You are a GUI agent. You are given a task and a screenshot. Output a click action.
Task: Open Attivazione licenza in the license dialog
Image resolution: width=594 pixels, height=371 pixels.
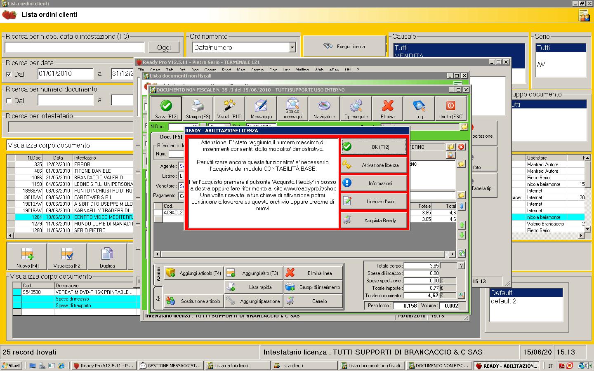pyautogui.click(x=374, y=165)
